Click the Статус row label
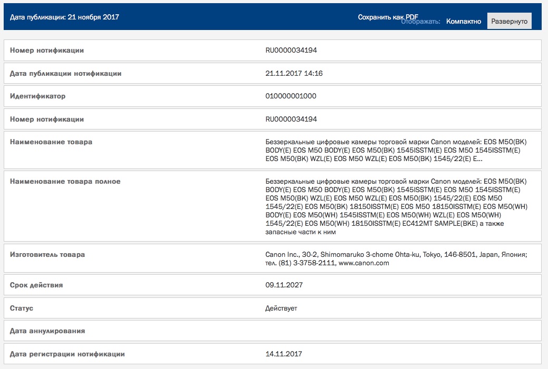The height and width of the screenshot is (369, 548). coord(21,308)
